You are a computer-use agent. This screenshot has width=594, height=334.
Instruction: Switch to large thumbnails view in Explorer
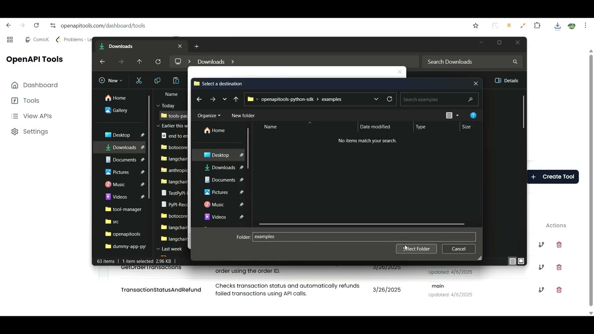(x=521, y=261)
